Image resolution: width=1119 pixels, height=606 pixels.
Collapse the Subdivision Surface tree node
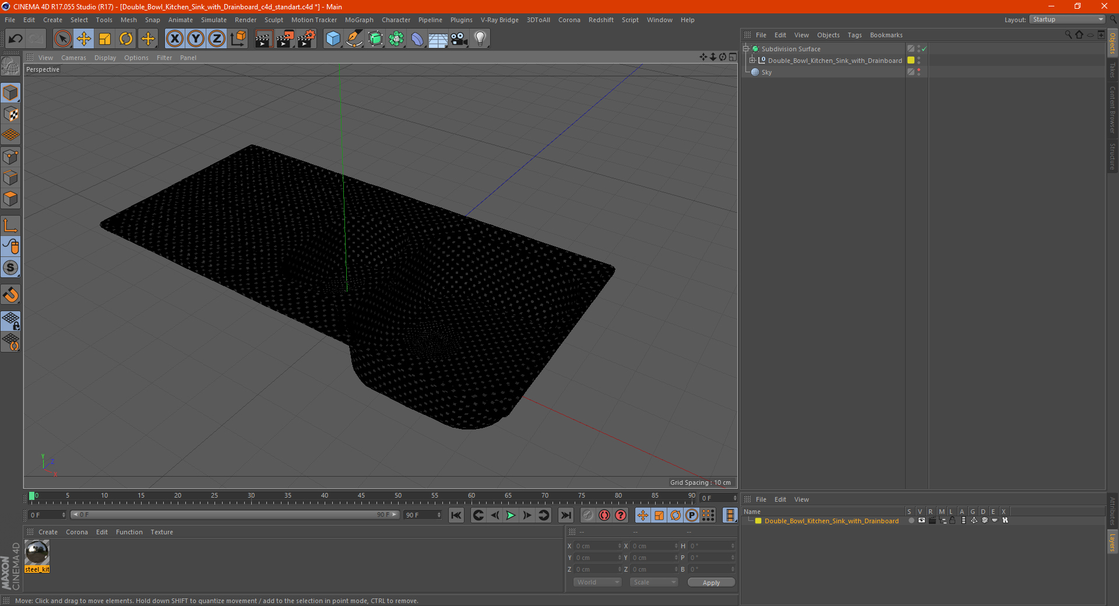[745, 49]
